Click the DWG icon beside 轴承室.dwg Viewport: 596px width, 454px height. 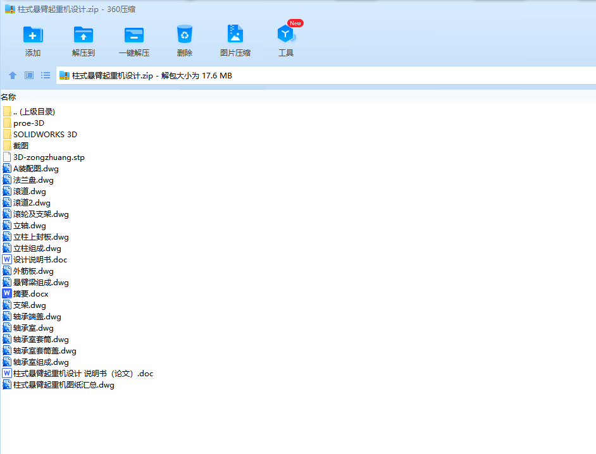(7, 328)
